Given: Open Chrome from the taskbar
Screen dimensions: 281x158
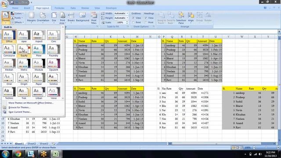Looking at the screenshot, I should click(x=18, y=154).
